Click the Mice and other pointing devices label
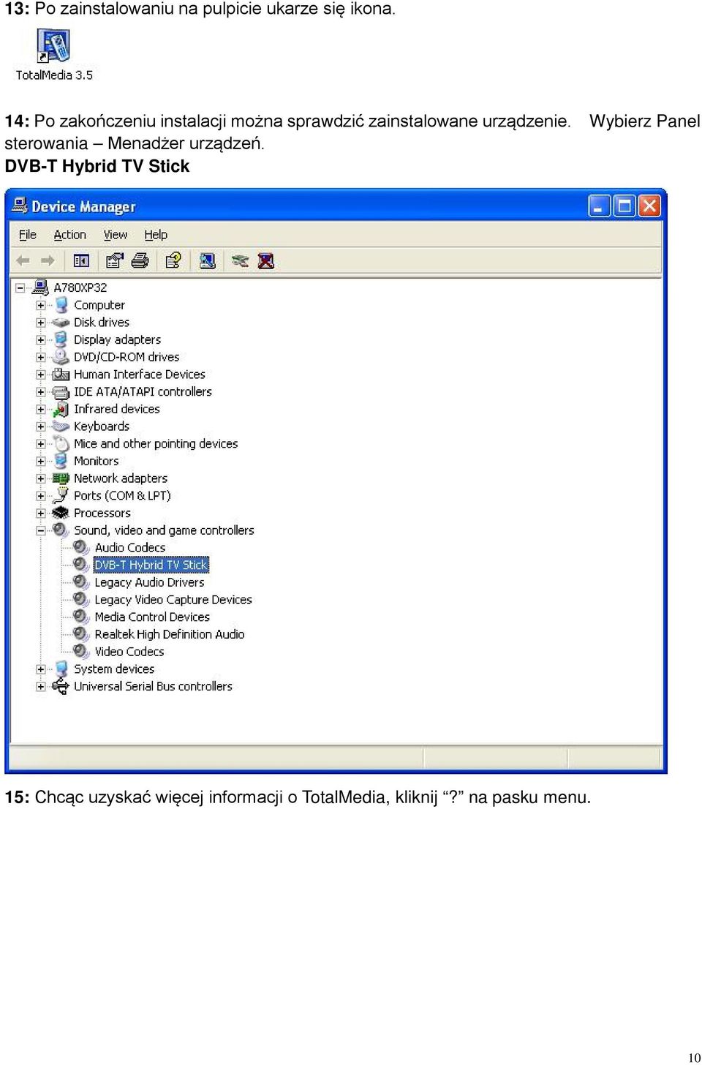Viewport: 702px width, 1065px height. pos(156,443)
